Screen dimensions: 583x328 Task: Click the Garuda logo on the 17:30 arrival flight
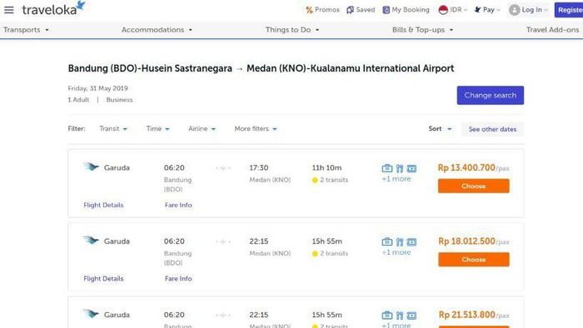(91, 166)
